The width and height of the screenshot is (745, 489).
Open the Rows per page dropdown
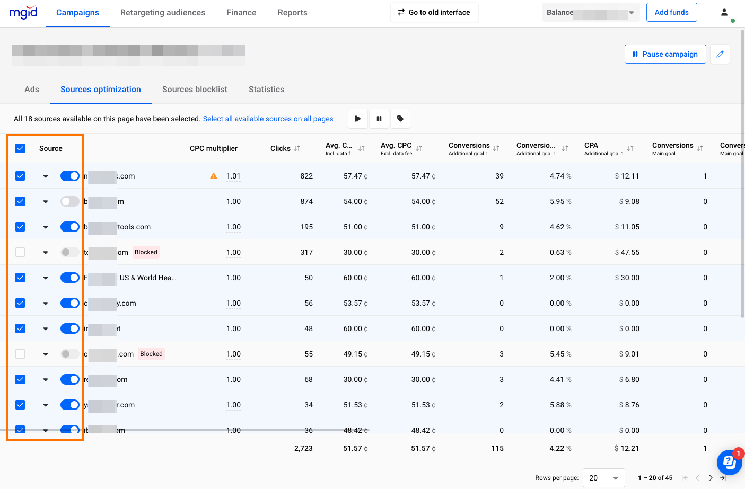click(x=603, y=478)
